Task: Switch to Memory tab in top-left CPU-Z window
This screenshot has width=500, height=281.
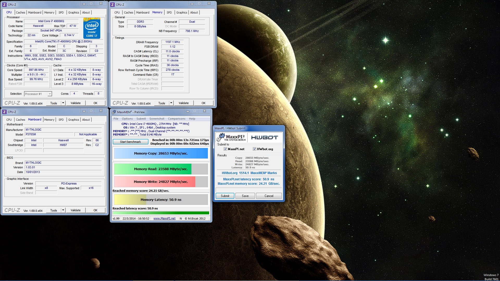Action: coord(49,12)
